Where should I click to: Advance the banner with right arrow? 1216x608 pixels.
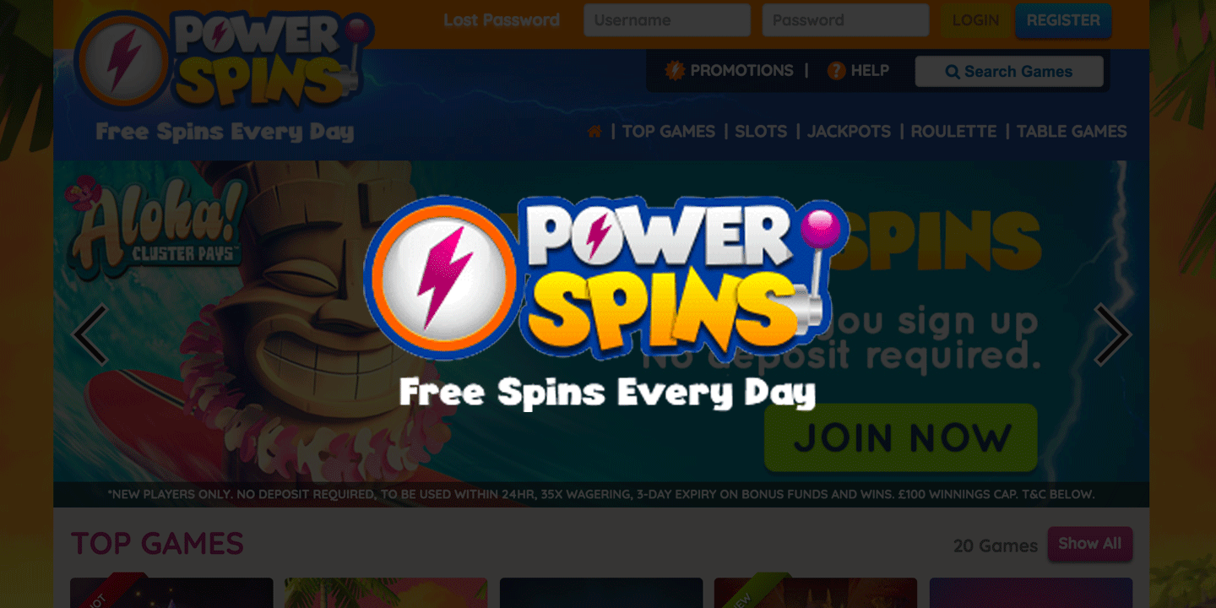(x=1112, y=334)
